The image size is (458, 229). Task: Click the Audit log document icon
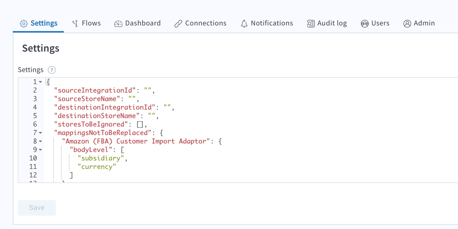click(310, 23)
